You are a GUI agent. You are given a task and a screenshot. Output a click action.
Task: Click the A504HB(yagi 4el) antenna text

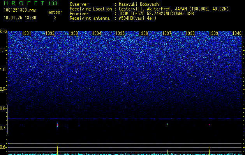(137, 18)
